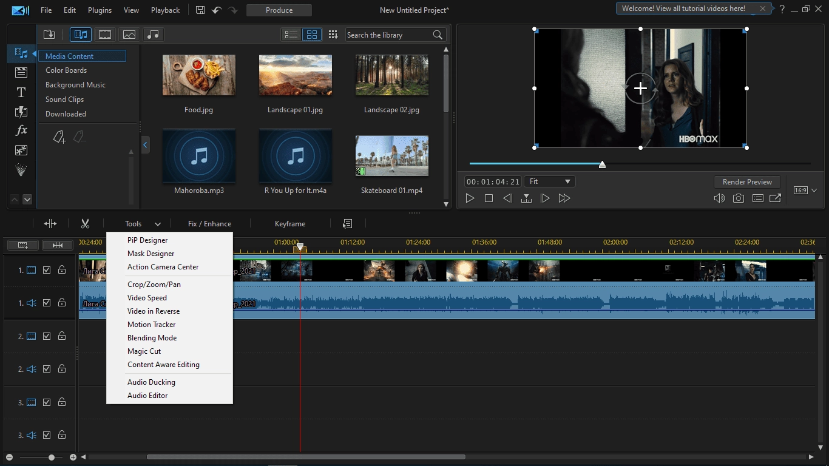This screenshot has width=829, height=466.
Task: Lock video track 3
Action: pyautogui.click(x=62, y=402)
